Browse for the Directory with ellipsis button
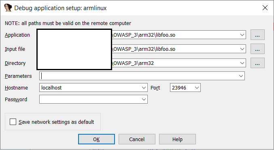The width and height of the screenshot is (274, 150). click(257, 63)
